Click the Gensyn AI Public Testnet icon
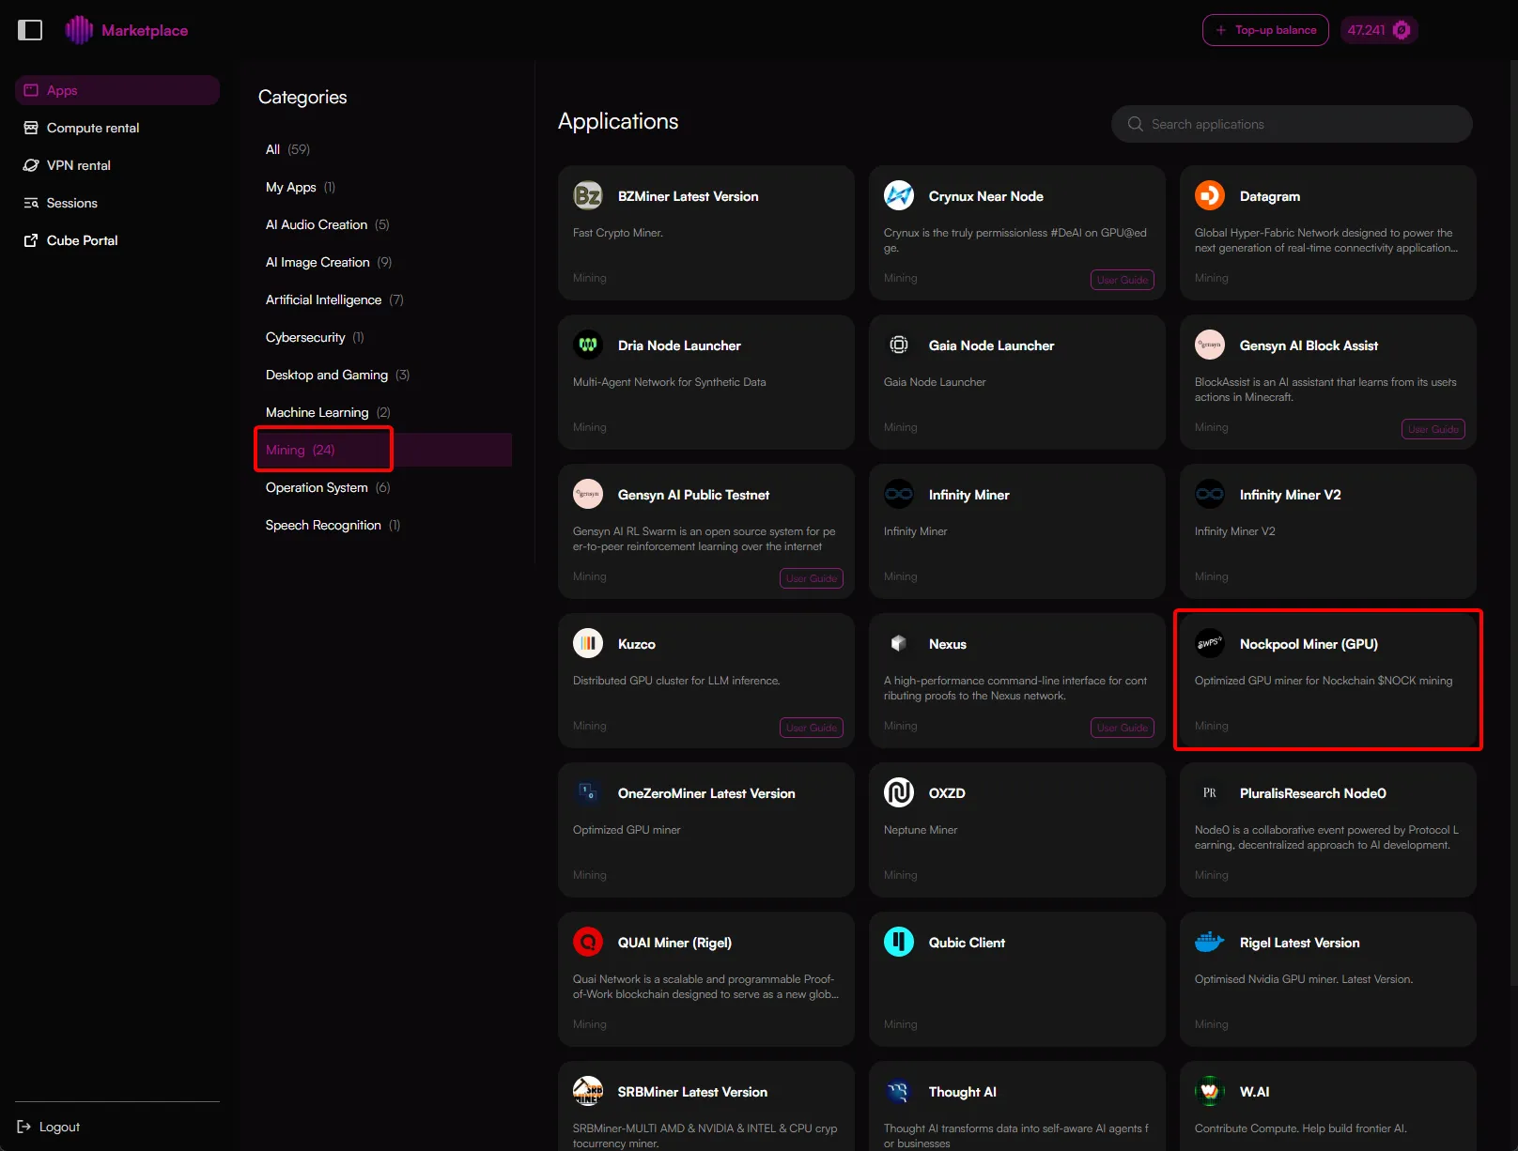This screenshot has height=1151, width=1518. coord(588,494)
